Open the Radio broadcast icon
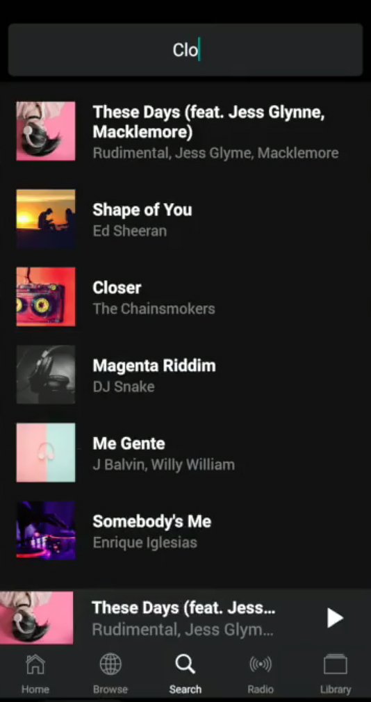The width and height of the screenshot is (371, 702). [261, 664]
